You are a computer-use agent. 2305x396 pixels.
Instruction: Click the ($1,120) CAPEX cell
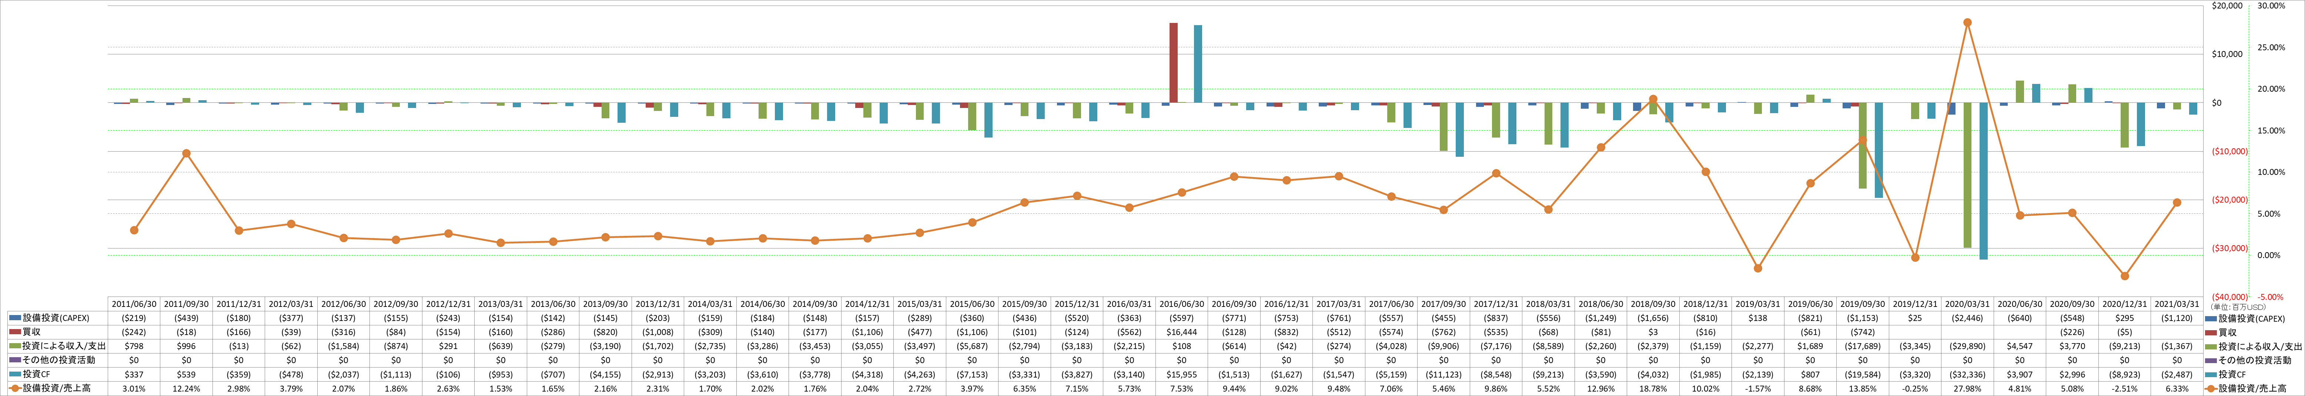coord(2176,318)
